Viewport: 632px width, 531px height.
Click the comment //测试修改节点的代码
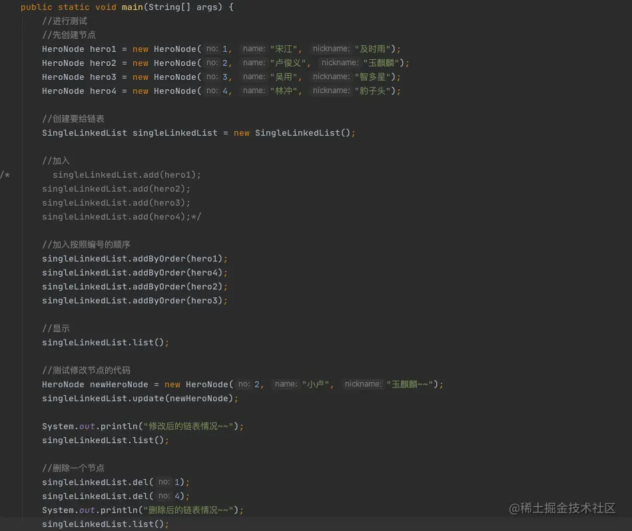(87, 371)
